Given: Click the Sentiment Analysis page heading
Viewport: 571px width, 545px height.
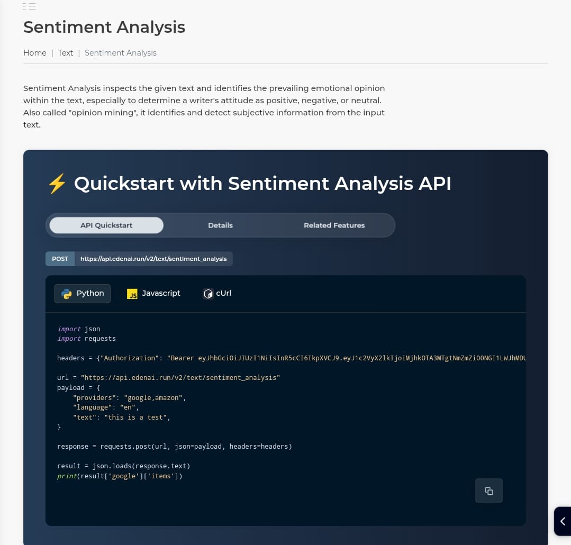Looking at the screenshot, I should click(104, 27).
